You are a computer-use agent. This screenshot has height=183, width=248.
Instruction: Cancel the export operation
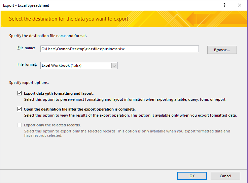(225, 176)
